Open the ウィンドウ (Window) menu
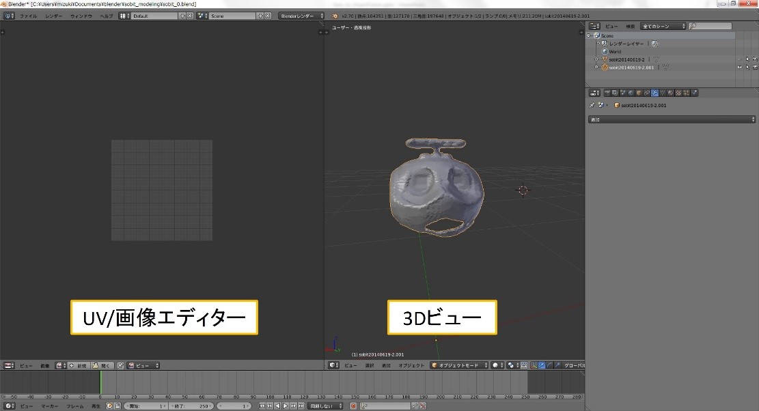Viewport: 759px width, 411px height. coord(81,15)
